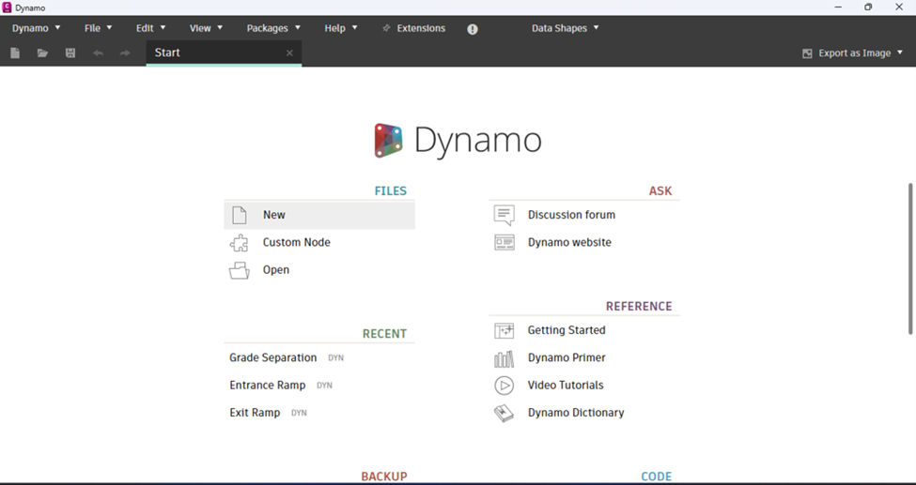
Task: Open the View menu
Action: [x=206, y=28]
